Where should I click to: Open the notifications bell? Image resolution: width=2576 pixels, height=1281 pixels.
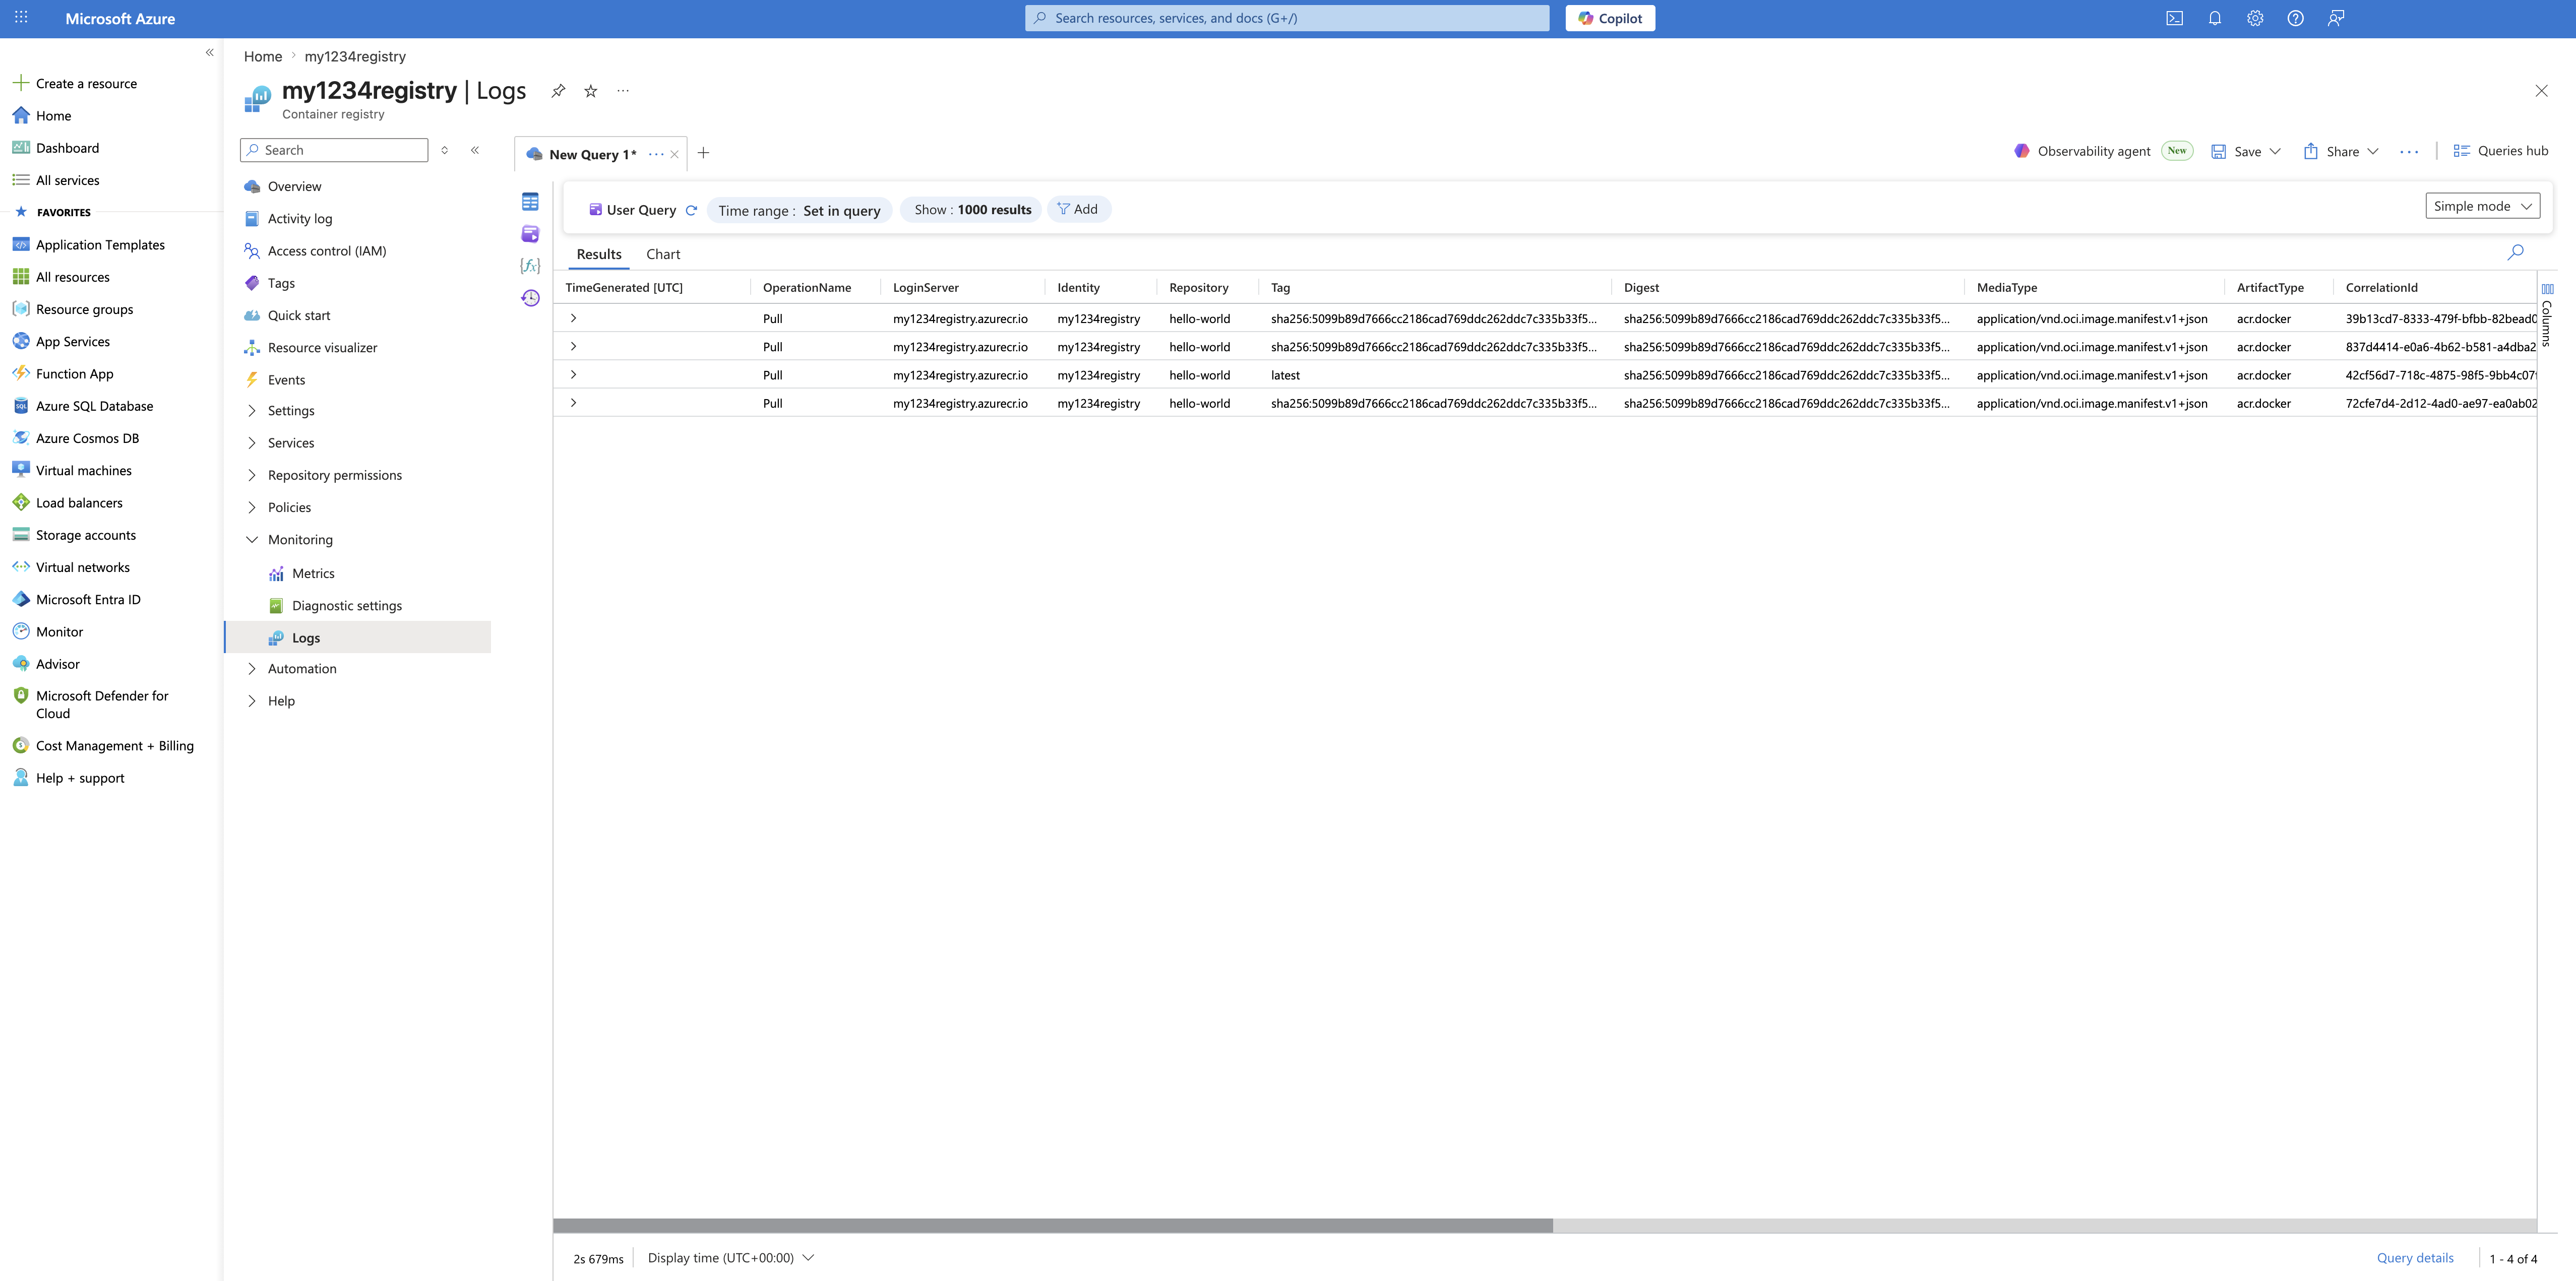(x=2215, y=18)
